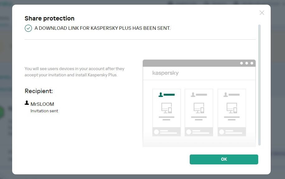This screenshot has height=179, width=285.
Task: Click the download link sent message
Action: [x=102, y=28]
